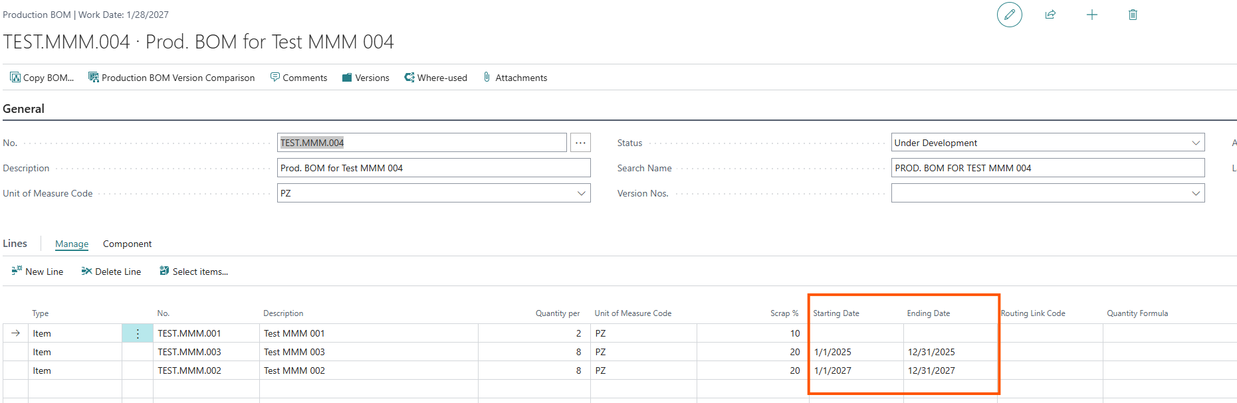
Task: Click the Description input field
Action: tap(433, 168)
